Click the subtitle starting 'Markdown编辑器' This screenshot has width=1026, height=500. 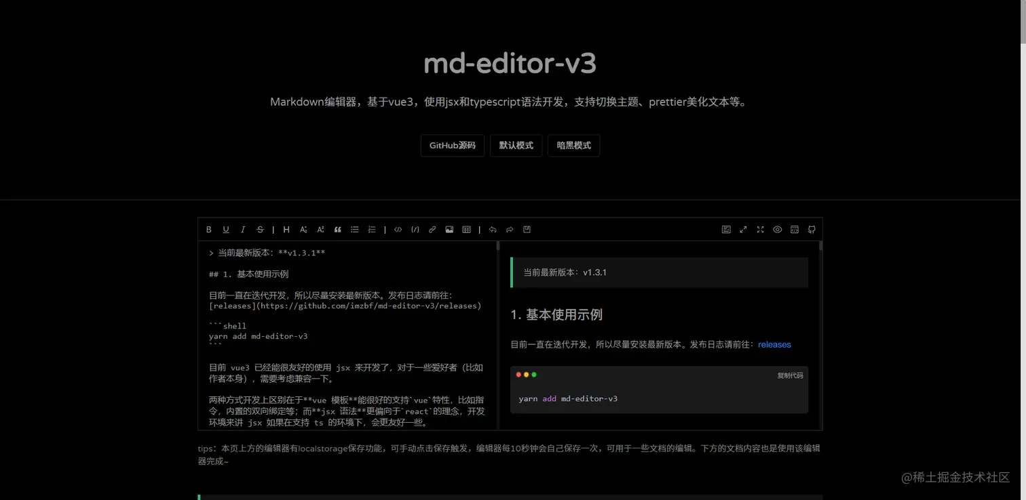point(510,102)
